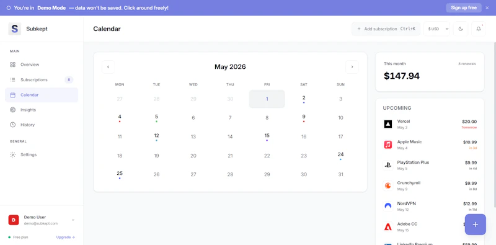Go to next month in calendar
This screenshot has width=496, height=245.
point(352,67)
